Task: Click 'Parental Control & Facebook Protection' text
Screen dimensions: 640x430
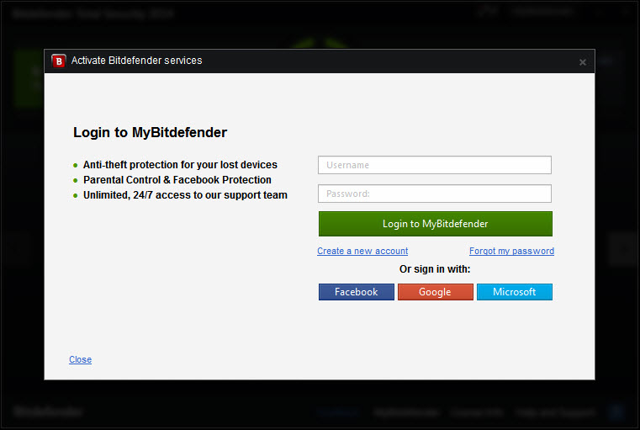Action: [x=177, y=180]
